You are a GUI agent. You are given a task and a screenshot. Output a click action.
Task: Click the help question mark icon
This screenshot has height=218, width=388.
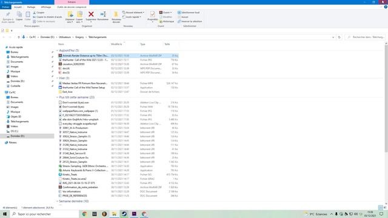tap(386, 7)
